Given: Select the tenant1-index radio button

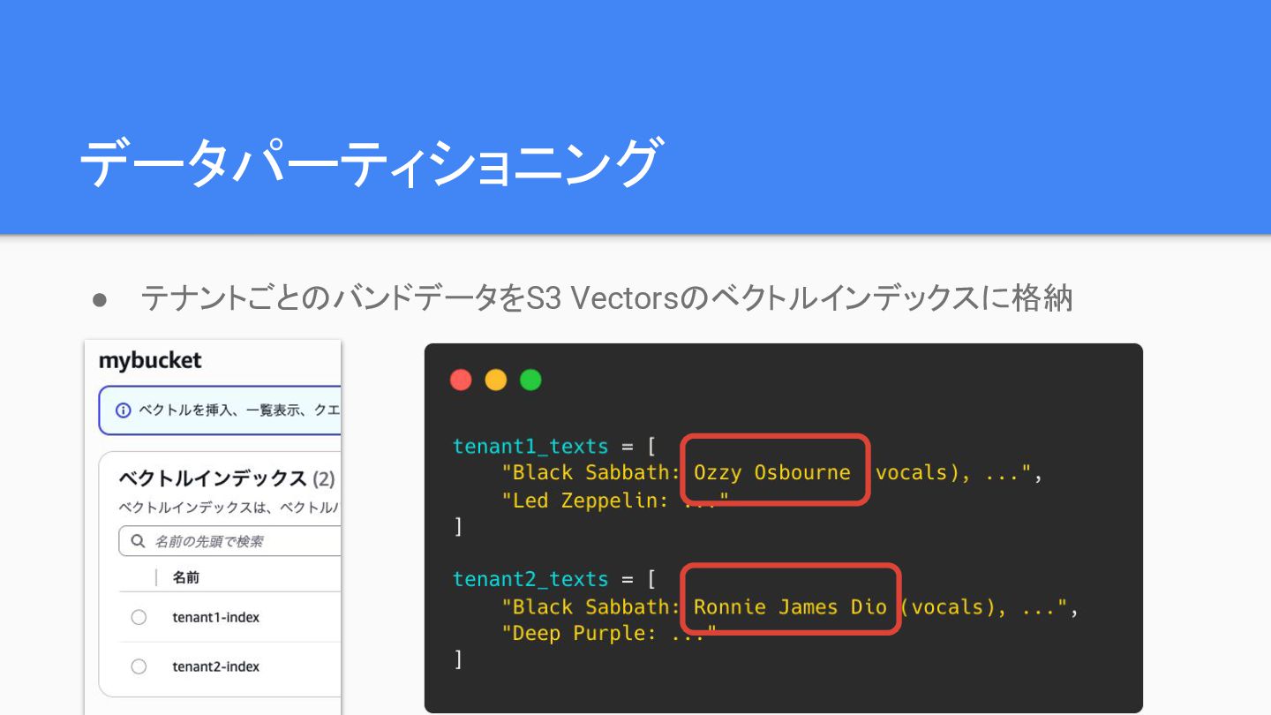Looking at the screenshot, I should (139, 617).
